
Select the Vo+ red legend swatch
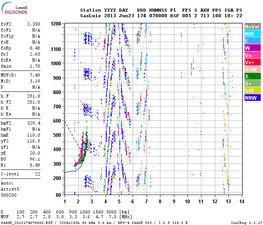coord(252,62)
